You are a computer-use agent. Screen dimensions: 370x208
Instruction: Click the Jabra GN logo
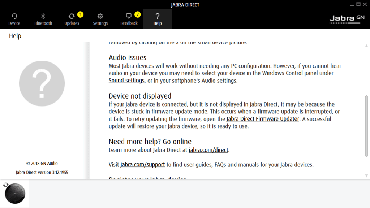pyautogui.click(x=347, y=19)
